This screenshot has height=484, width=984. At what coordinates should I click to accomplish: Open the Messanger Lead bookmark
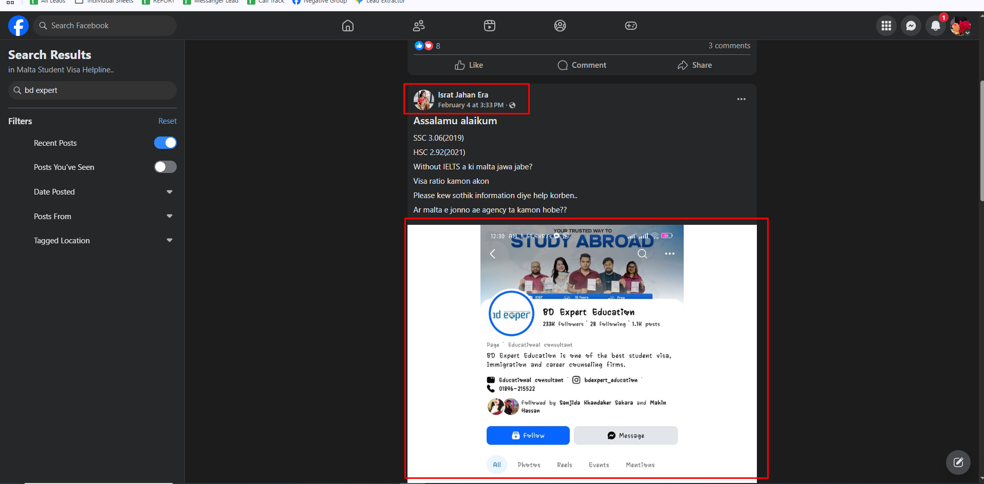211,2
